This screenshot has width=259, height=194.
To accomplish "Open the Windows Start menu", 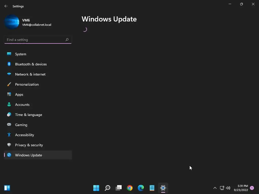I will (x=96, y=188).
